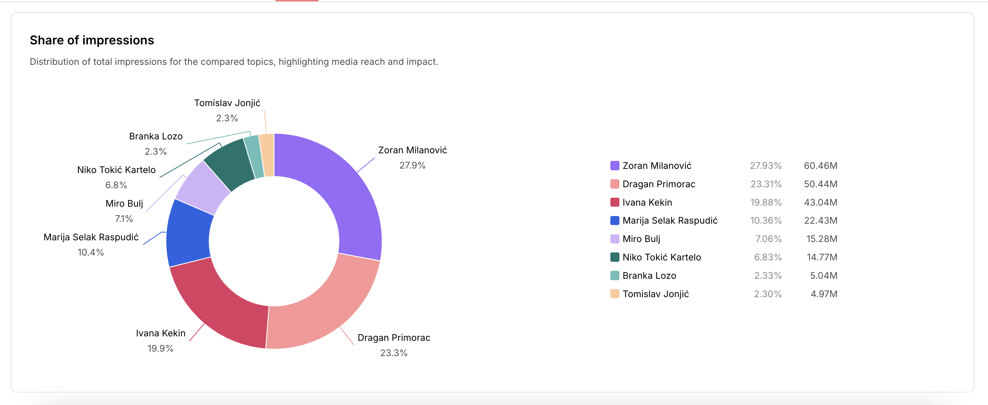Click the Dragan Primorac legend name
Screen dimensions: 988x405
tap(659, 184)
